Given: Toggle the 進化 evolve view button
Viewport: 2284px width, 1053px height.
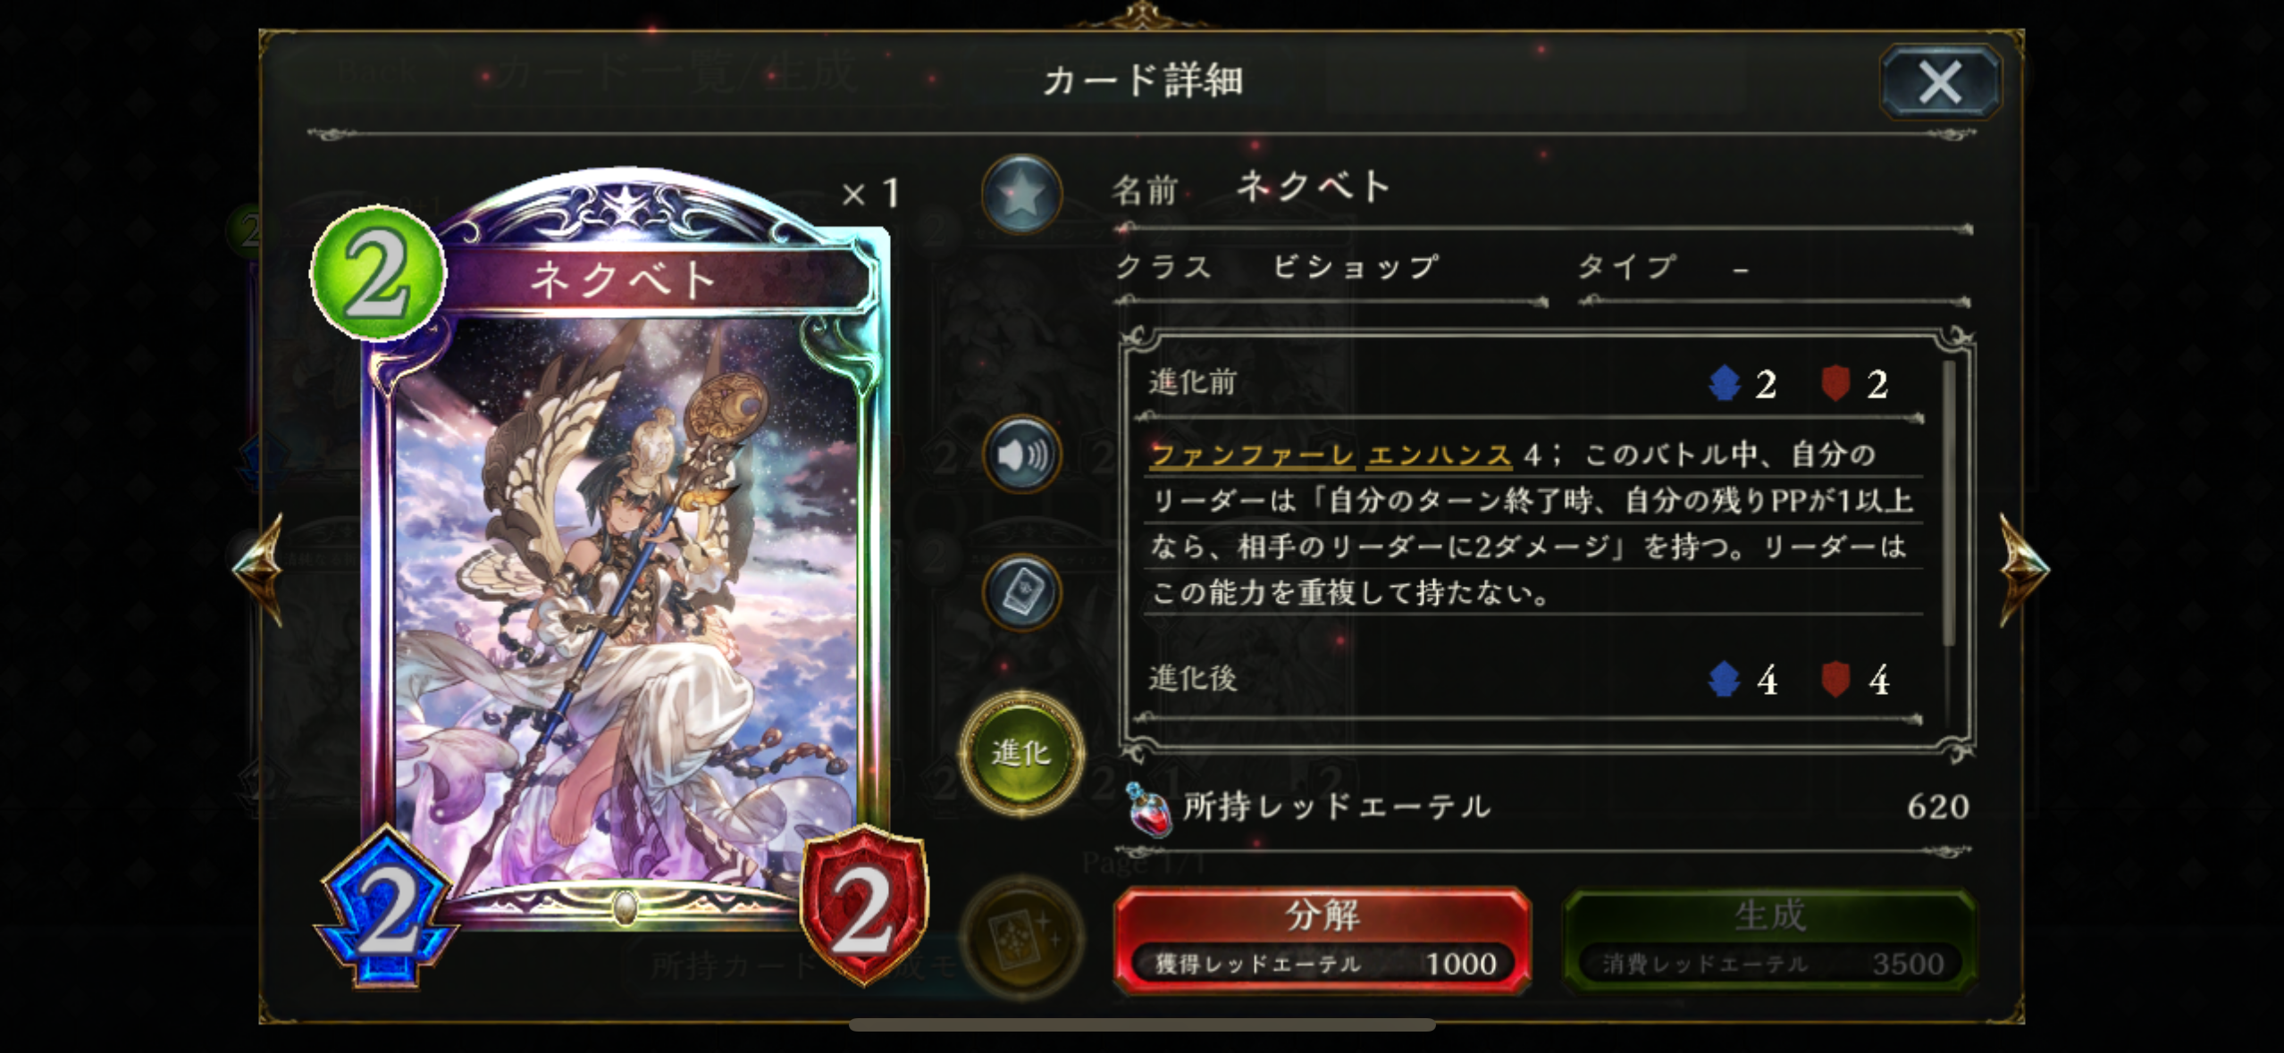Looking at the screenshot, I should click(x=1021, y=753).
